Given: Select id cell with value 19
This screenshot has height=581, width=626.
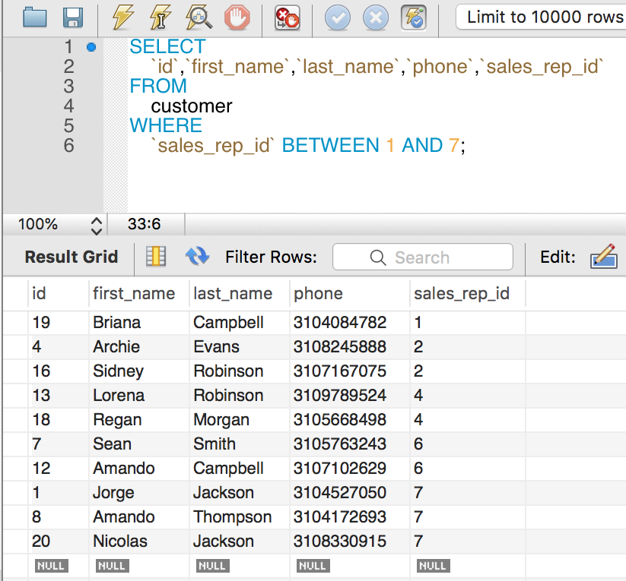Looking at the screenshot, I should click(59, 323).
